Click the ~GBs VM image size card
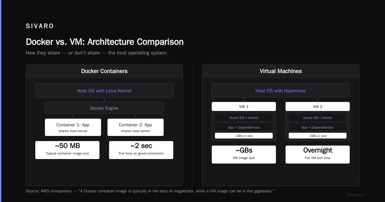Image resolution: width=385 pixels, height=202 pixels. coord(244,155)
